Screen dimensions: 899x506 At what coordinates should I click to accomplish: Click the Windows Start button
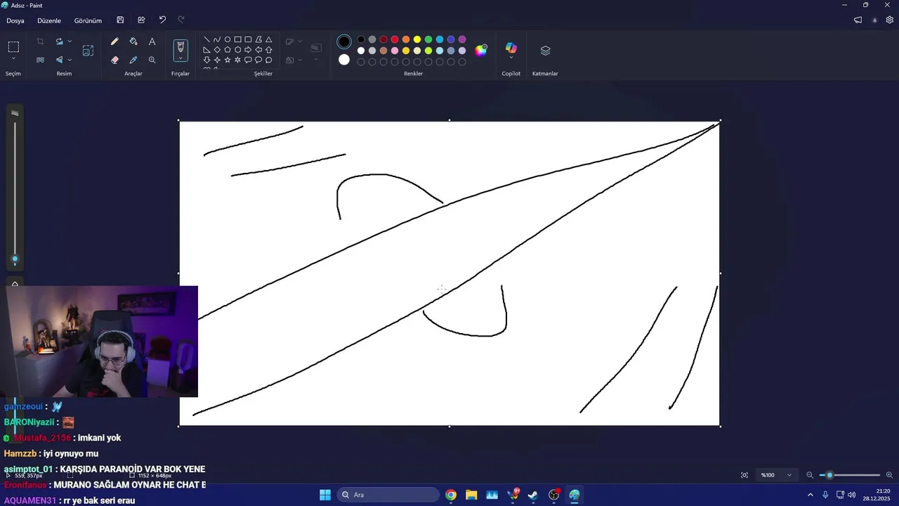pyautogui.click(x=325, y=495)
